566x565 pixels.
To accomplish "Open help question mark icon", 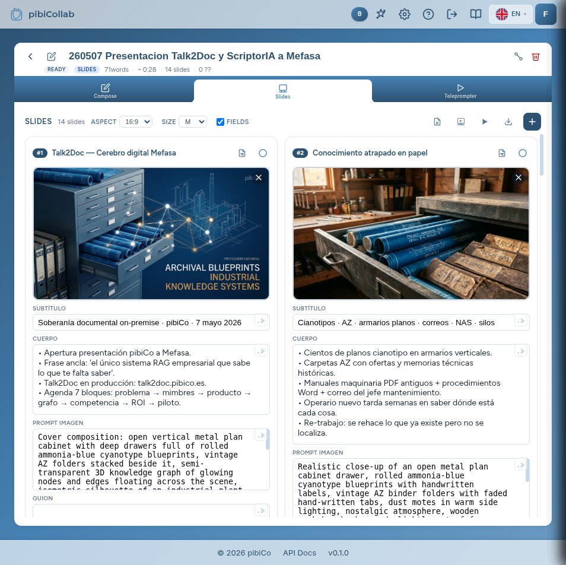I will (x=428, y=14).
